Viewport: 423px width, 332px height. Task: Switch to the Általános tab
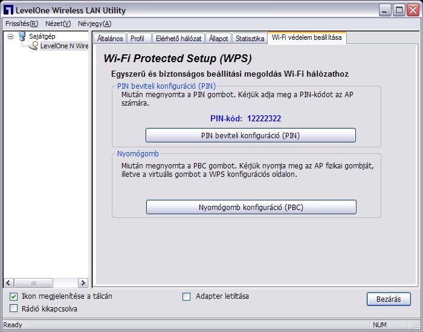(110, 39)
